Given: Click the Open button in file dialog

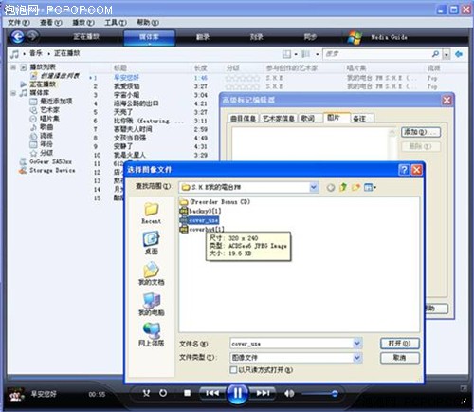Looking at the screenshot, I should tap(400, 344).
